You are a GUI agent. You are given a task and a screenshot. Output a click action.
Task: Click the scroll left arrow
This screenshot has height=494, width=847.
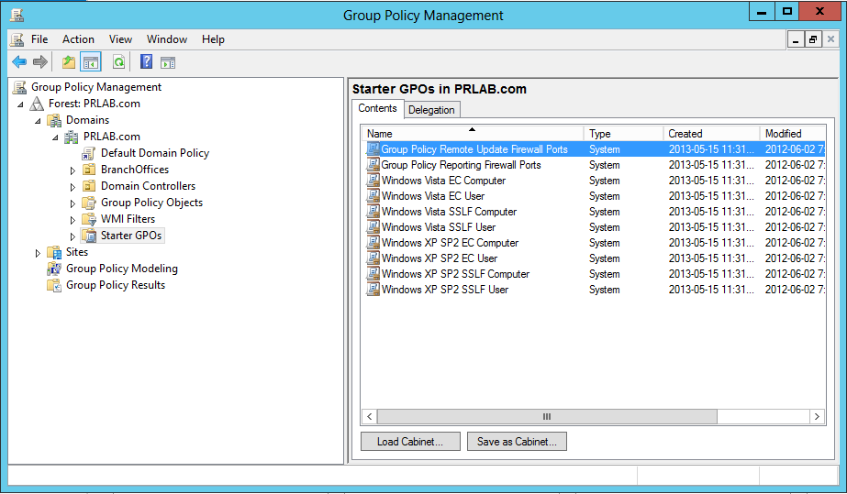[370, 416]
